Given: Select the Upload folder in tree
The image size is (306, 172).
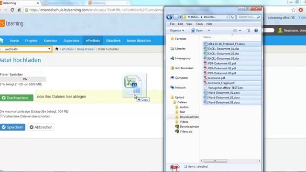Looking at the screenshot, I should click(x=177, y=97).
